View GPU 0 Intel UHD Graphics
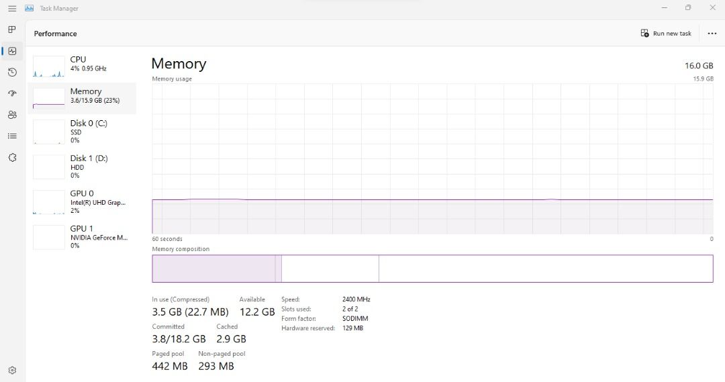The height and width of the screenshot is (382, 725). pyautogui.click(x=84, y=201)
